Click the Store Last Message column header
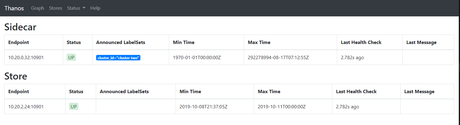460x125 pixels. [419, 91]
